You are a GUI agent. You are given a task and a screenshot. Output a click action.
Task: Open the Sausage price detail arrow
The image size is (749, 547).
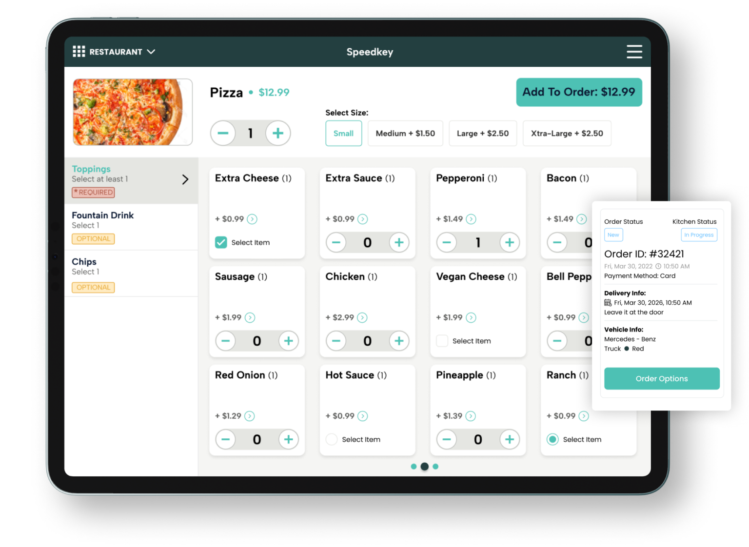pyautogui.click(x=250, y=317)
